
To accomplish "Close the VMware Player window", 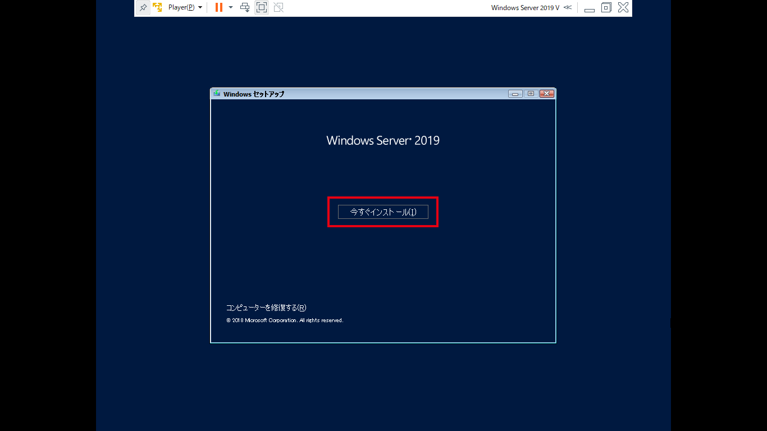I will pos(623,8).
